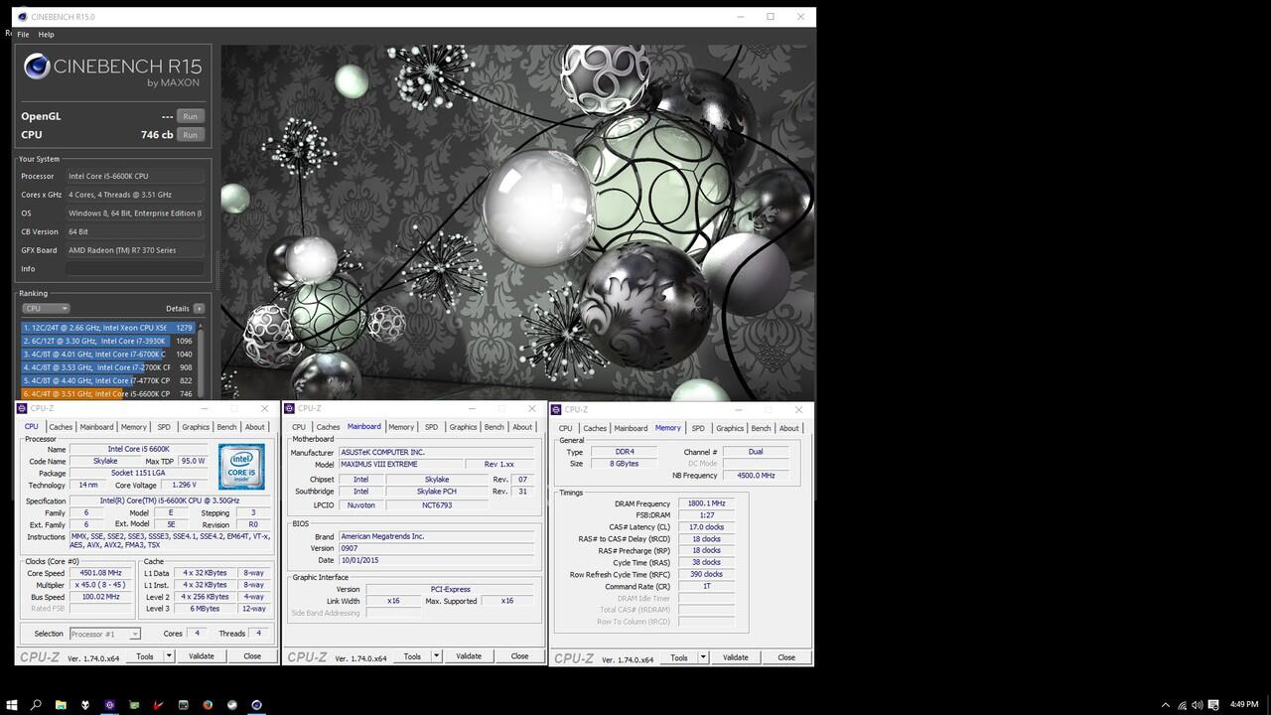Image resolution: width=1271 pixels, height=715 pixels.
Task: Click the rendered spheres image
Action: click(517, 222)
